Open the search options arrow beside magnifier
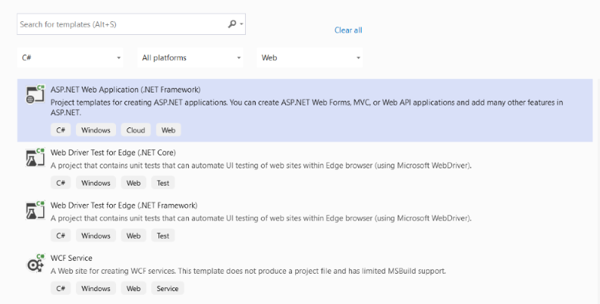The width and height of the screenshot is (600, 304). point(241,24)
